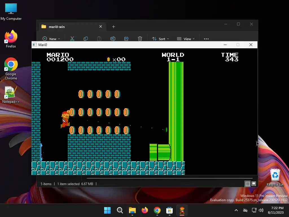This screenshot has height=217, width=289.
Task: Open the Recycle Bin on desktop
Action: pos(275,177)
